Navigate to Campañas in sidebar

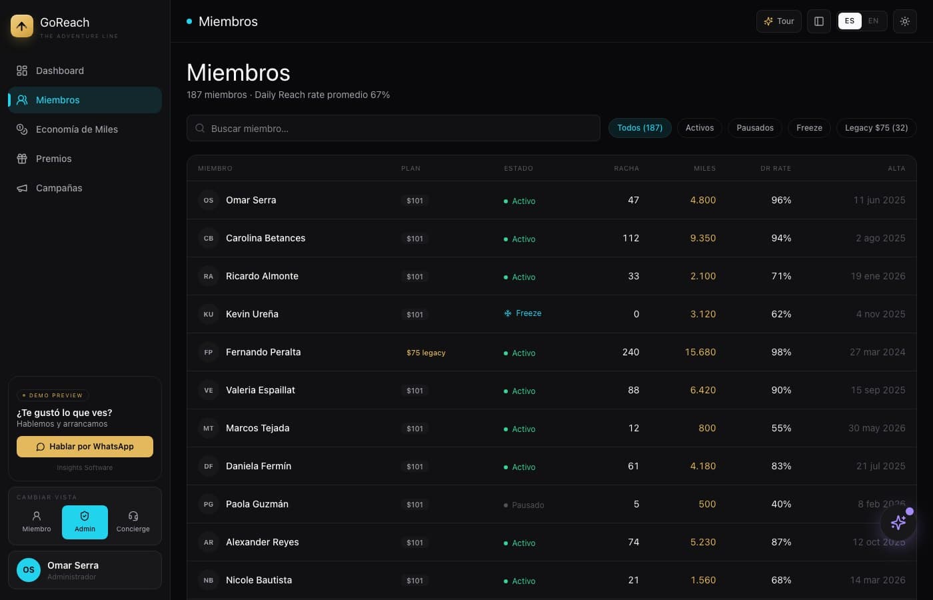click(85, 188)
